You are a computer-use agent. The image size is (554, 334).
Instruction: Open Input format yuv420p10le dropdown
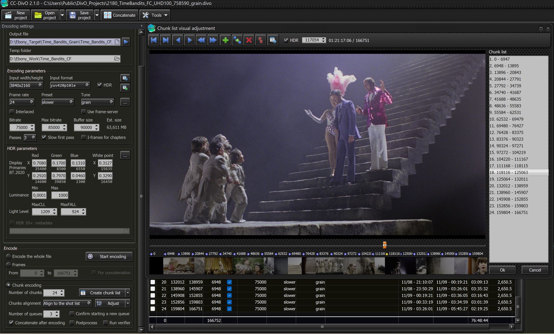click(70, 85)
